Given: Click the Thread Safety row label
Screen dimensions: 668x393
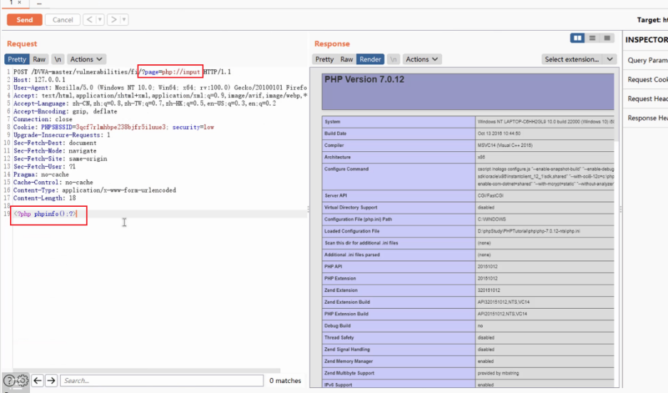Looking at the screenshot, I should (x=339, y=337).
